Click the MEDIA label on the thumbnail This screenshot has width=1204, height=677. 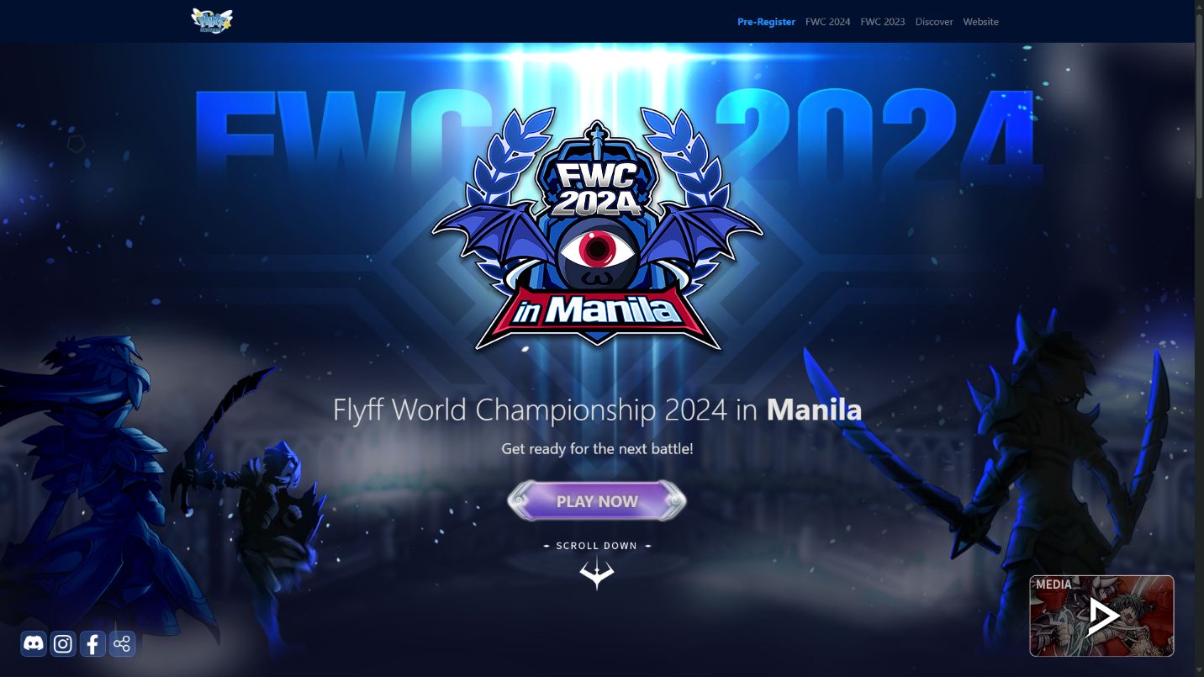[x=1053, y=584]
